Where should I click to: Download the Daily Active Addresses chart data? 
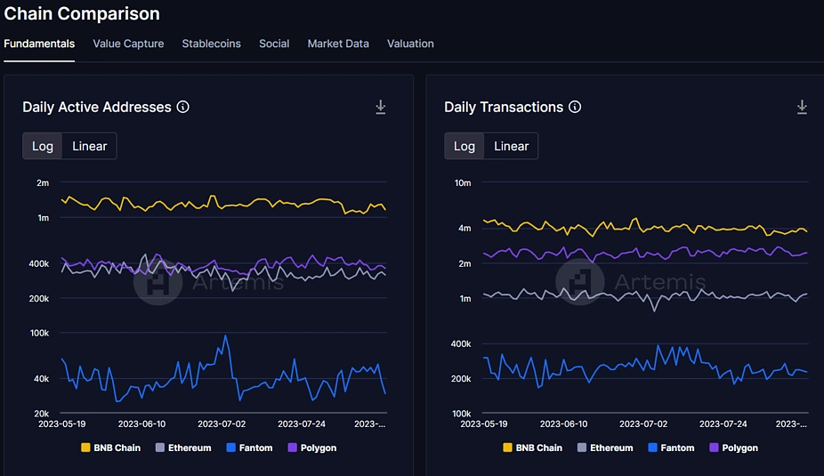pyautogui.click(x=381, y=107)
